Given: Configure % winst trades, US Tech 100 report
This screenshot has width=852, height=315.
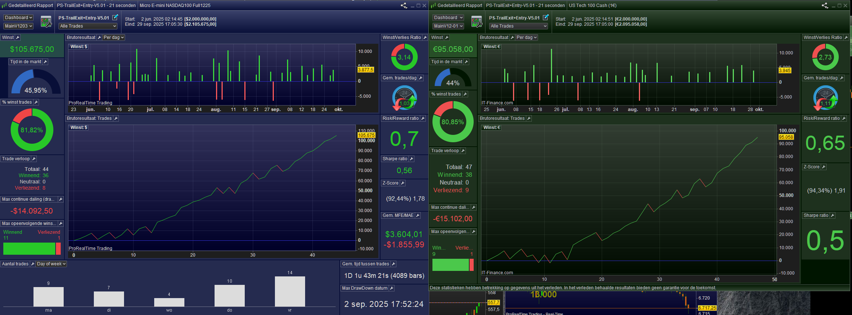Looking at the screenshot, I should click(465, 94).
